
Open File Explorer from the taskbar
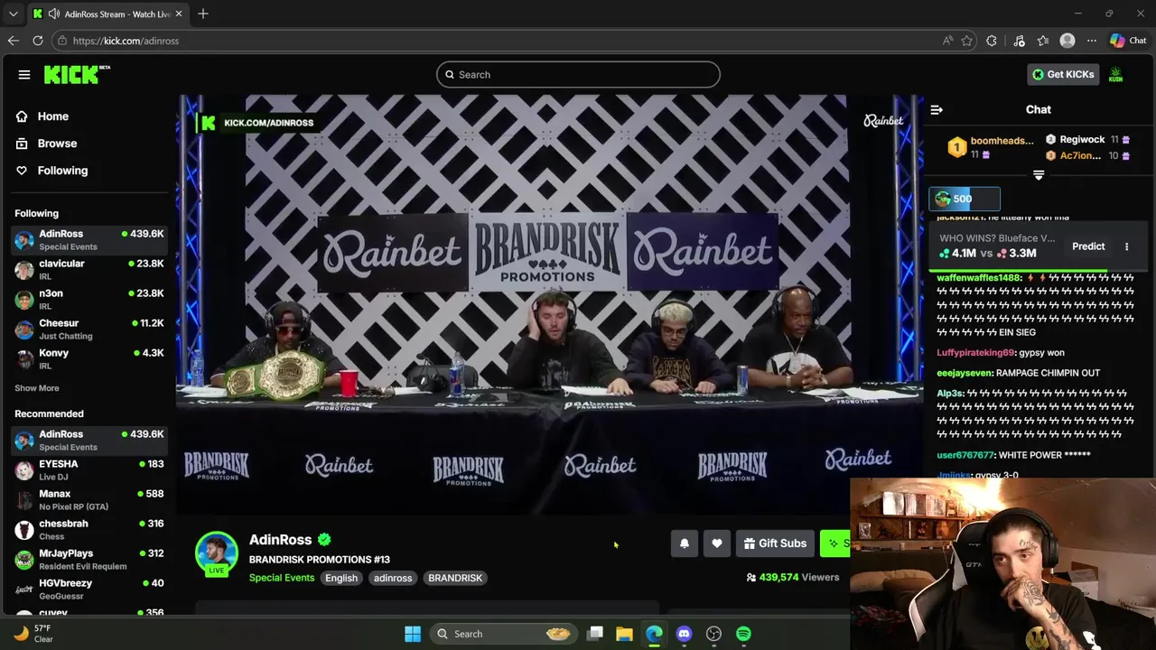624,634
